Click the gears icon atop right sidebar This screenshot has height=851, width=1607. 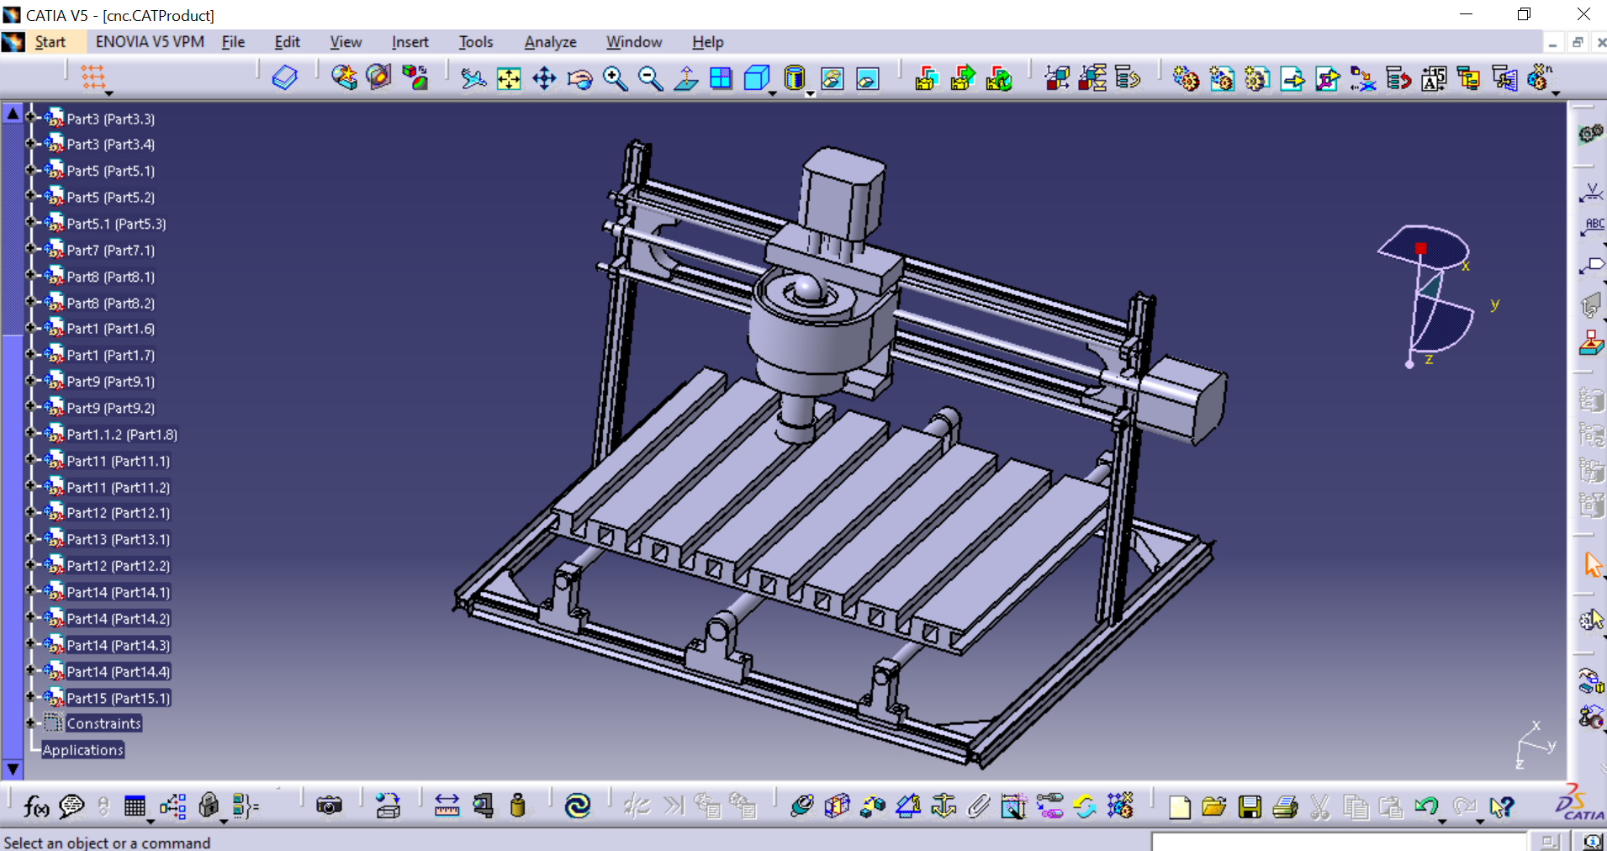[x=1591, y=134]
